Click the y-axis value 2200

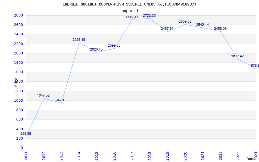(x=18, y=44)
